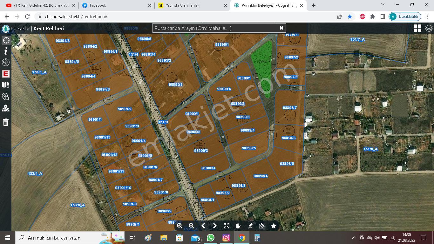The height and width of the screenshot is (244, 434).
Task: Open the notification center icon
Action: (423, 238)
